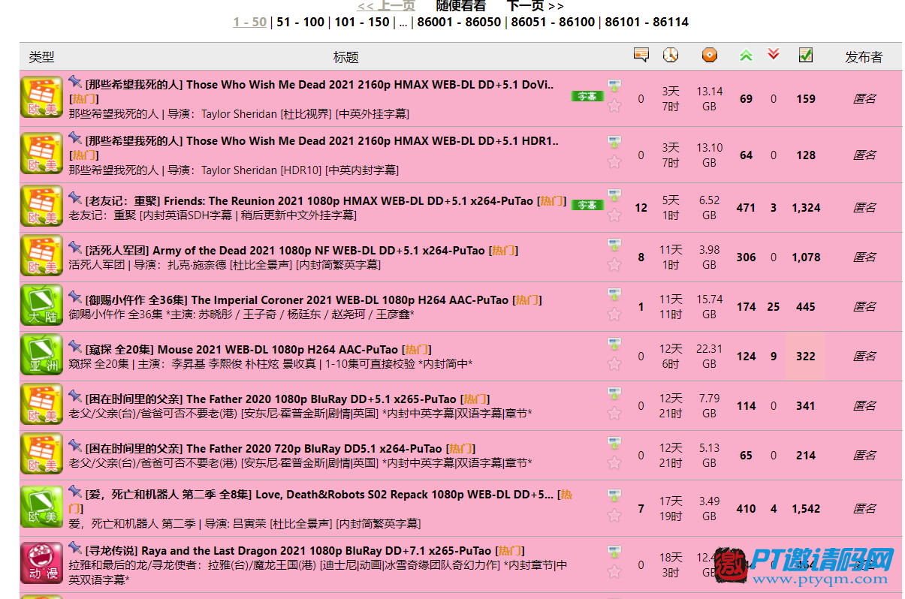Star the Mouse 2021 torrent as favorite
Image resolution: width=905 pixels, height=599 pixels.
[x=614, y=364]
